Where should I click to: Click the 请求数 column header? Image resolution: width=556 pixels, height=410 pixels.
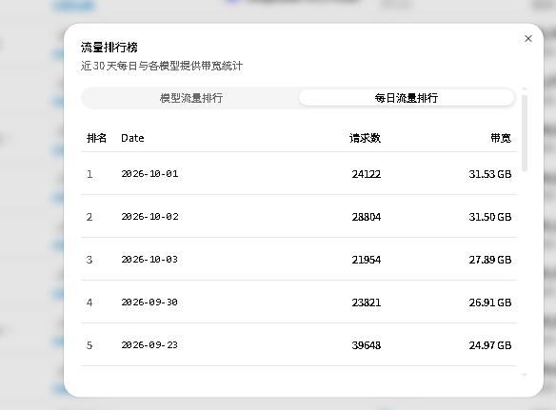click(x=365, y=138)
